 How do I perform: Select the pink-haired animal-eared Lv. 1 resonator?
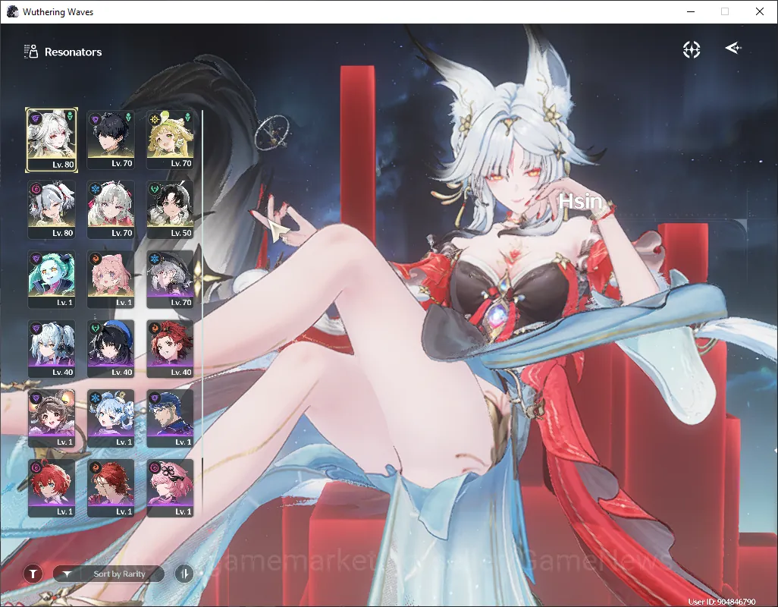point(111,279)
